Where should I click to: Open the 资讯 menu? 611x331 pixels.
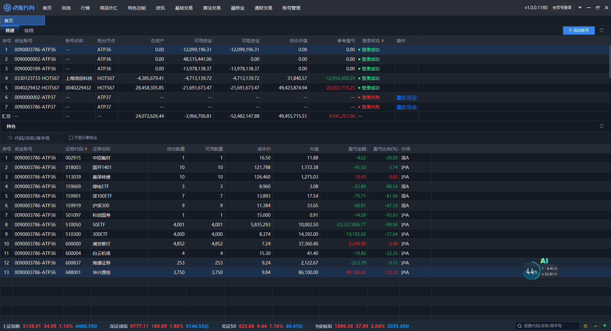click(x=160, y=8)
